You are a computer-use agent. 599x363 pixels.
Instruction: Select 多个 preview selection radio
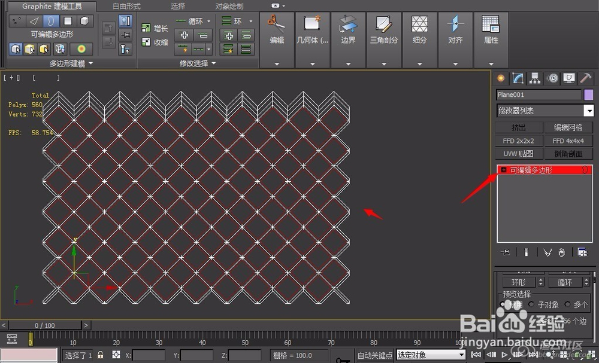pyautogui.click(x=569, y=304)
